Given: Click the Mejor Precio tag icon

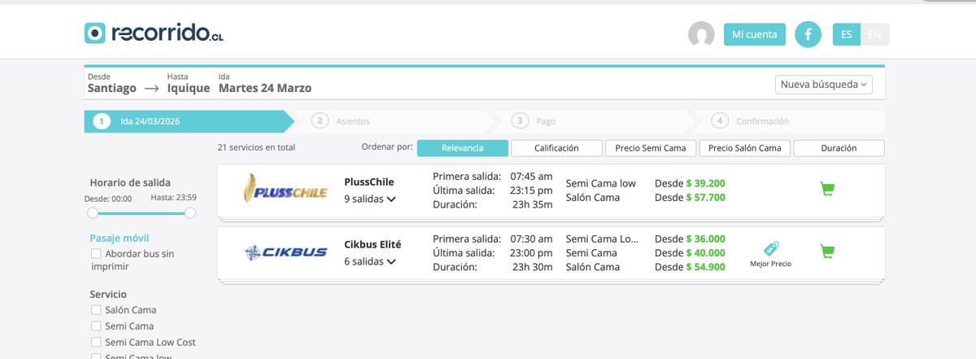Looking at the screenshot, I should [770, 248].
